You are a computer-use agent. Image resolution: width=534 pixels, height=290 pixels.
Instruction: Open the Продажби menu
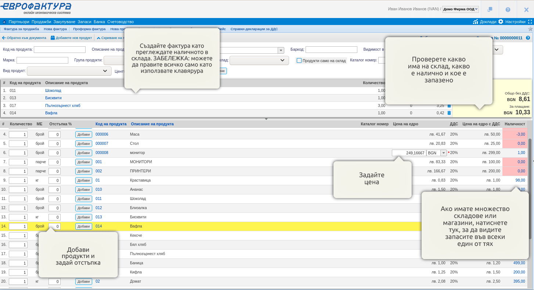(41, 22)
